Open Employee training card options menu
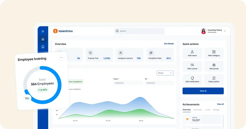 [61, 58]
